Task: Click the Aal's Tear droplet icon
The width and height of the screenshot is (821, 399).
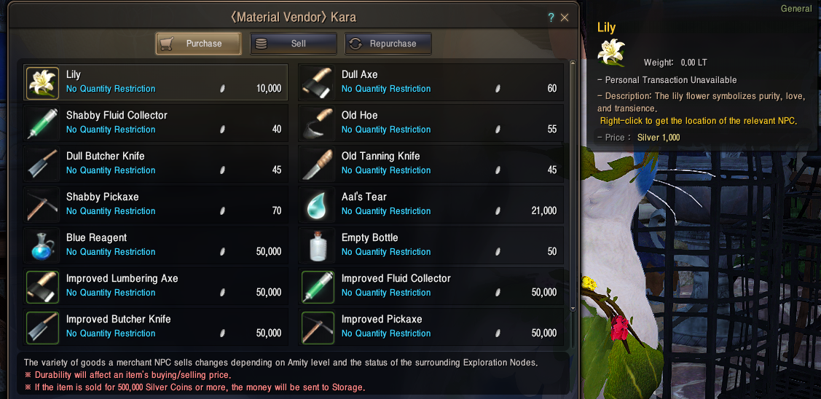Action: coord(318,205)
